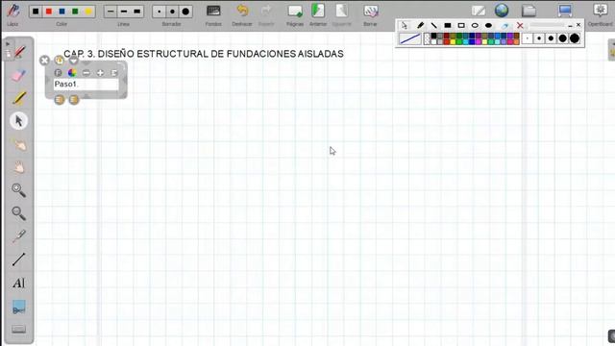Screen dimensions: 615x346
Task: Select medium line width
Action: [124, 12]
